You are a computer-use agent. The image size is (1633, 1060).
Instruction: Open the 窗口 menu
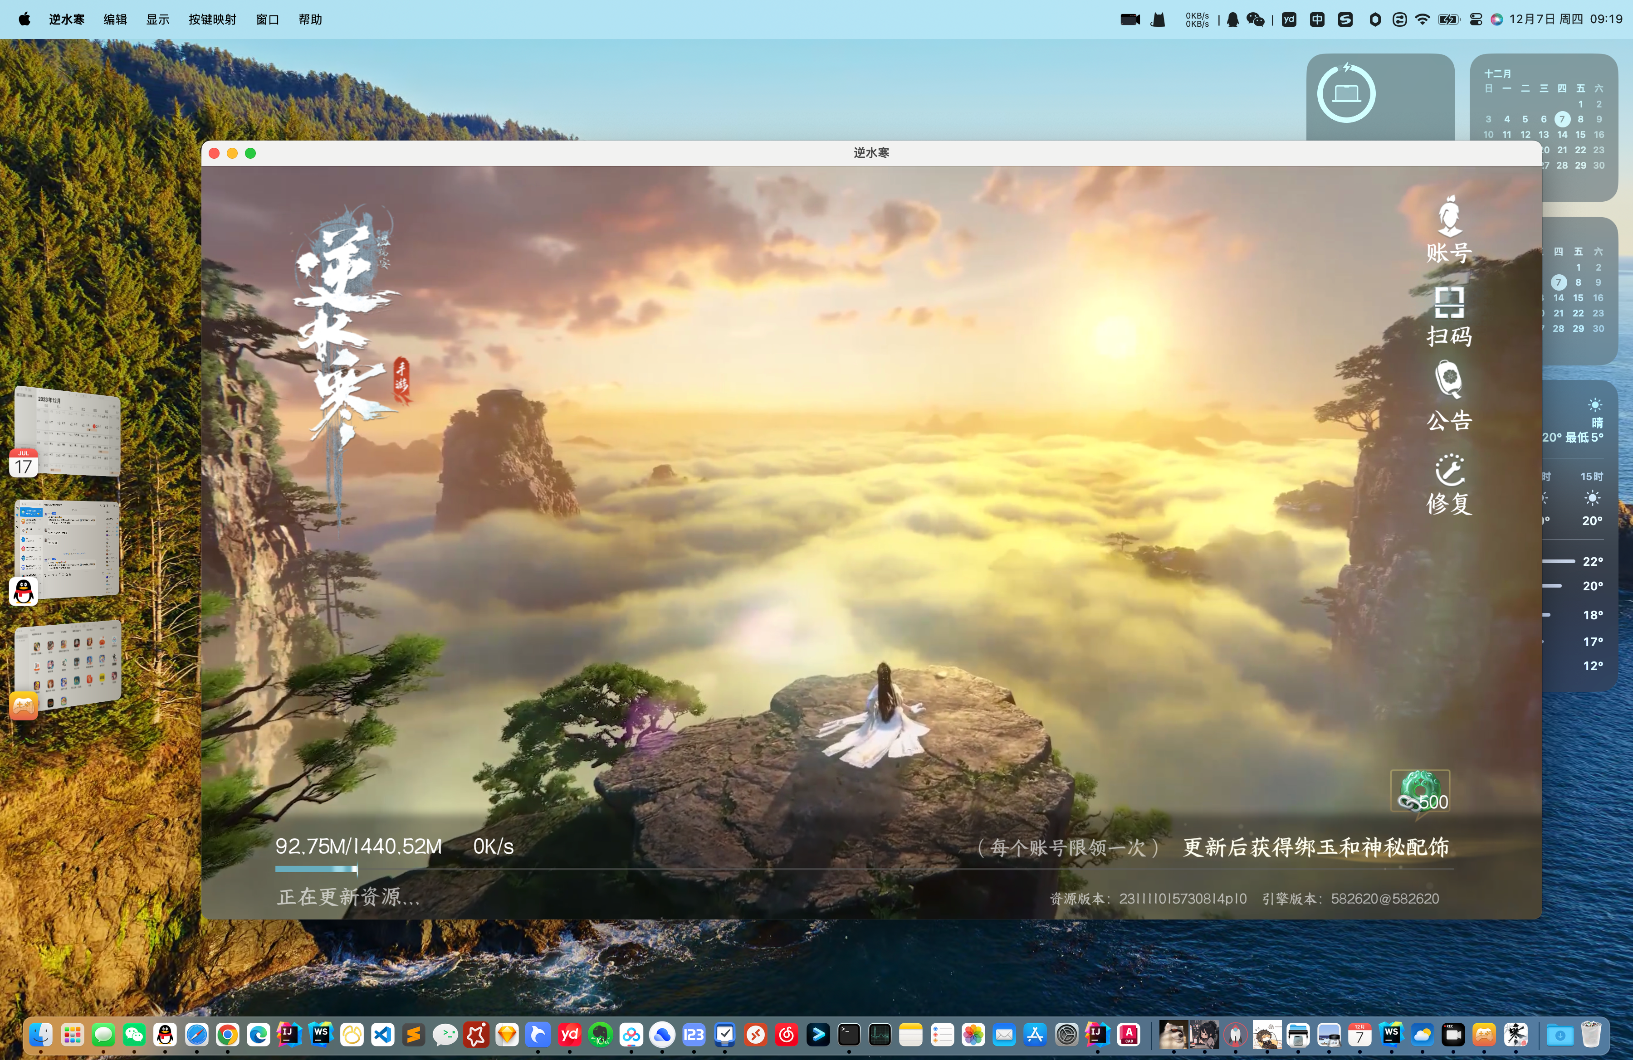click(x=268, y=19)
